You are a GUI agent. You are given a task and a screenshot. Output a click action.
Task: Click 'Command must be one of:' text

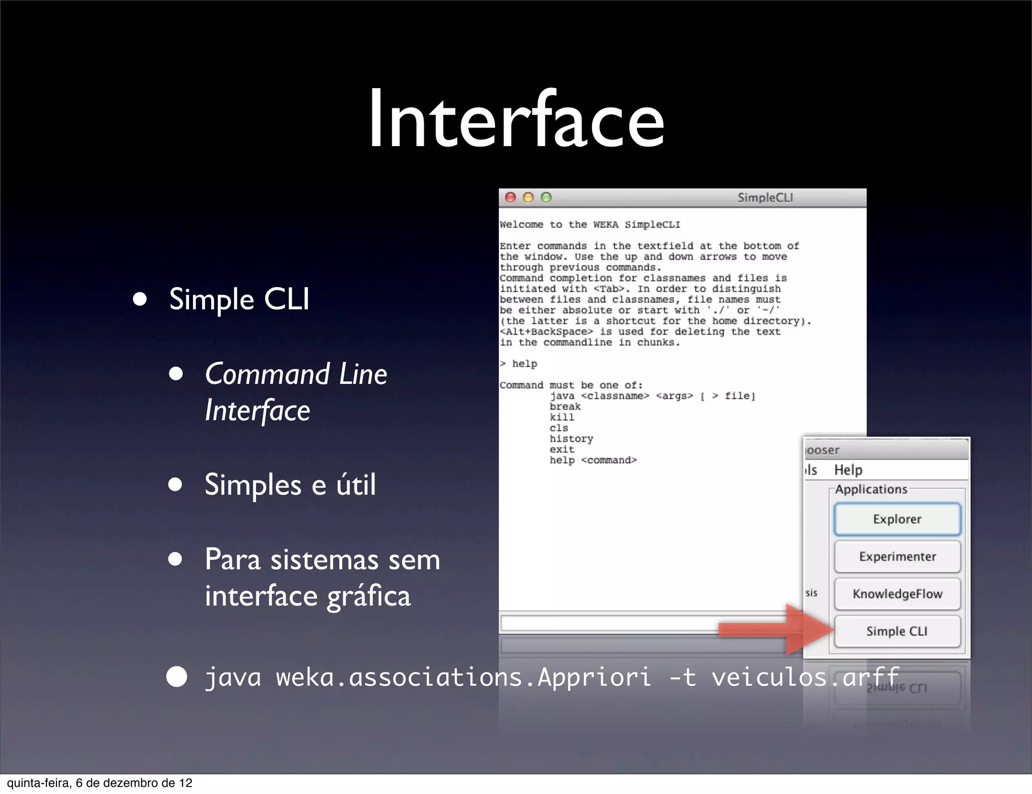click(x=571, y=385)
